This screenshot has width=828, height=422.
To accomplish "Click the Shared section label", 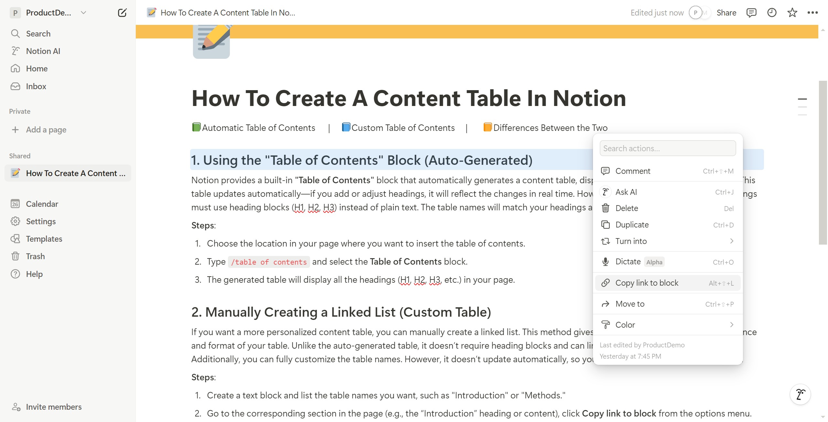I will click(20, 156).
